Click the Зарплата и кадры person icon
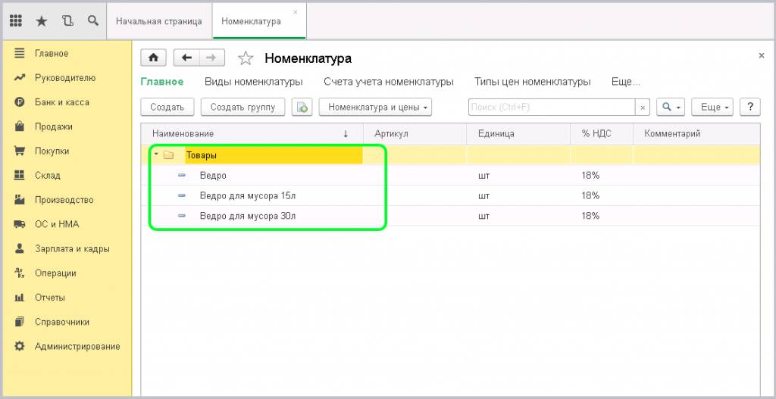 coord(19,248)
